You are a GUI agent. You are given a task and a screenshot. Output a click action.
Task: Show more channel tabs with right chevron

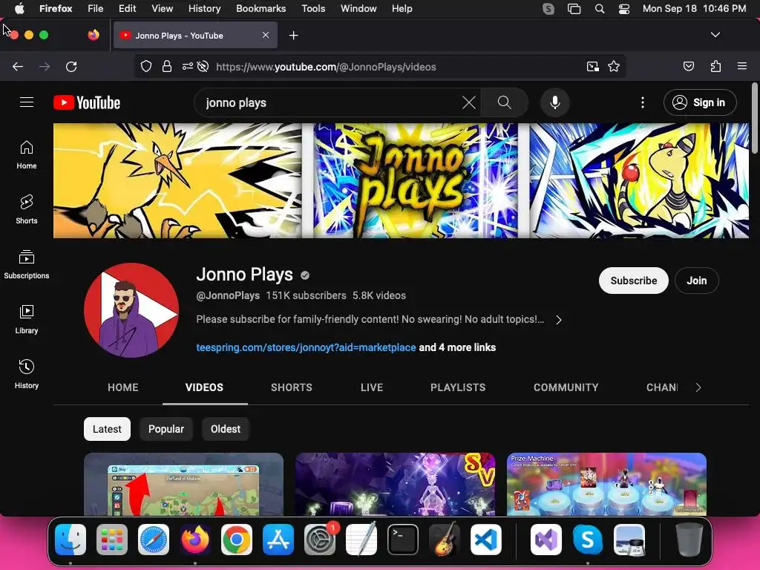pyautogui.click(x=698, y=387)
